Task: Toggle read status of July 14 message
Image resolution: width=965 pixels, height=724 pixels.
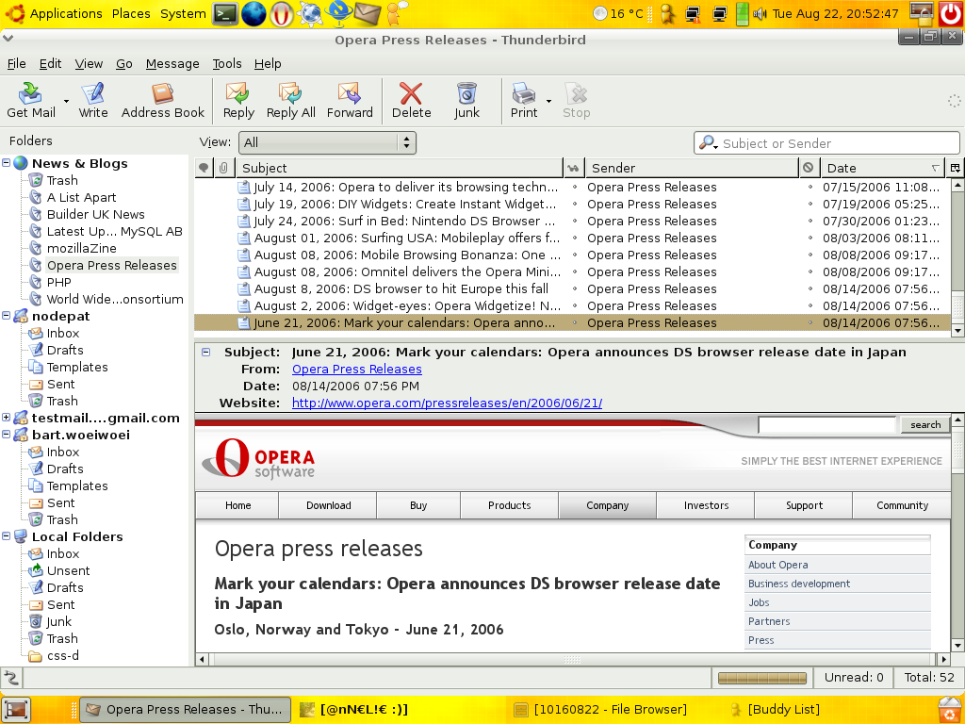Action: click(575, 188)
